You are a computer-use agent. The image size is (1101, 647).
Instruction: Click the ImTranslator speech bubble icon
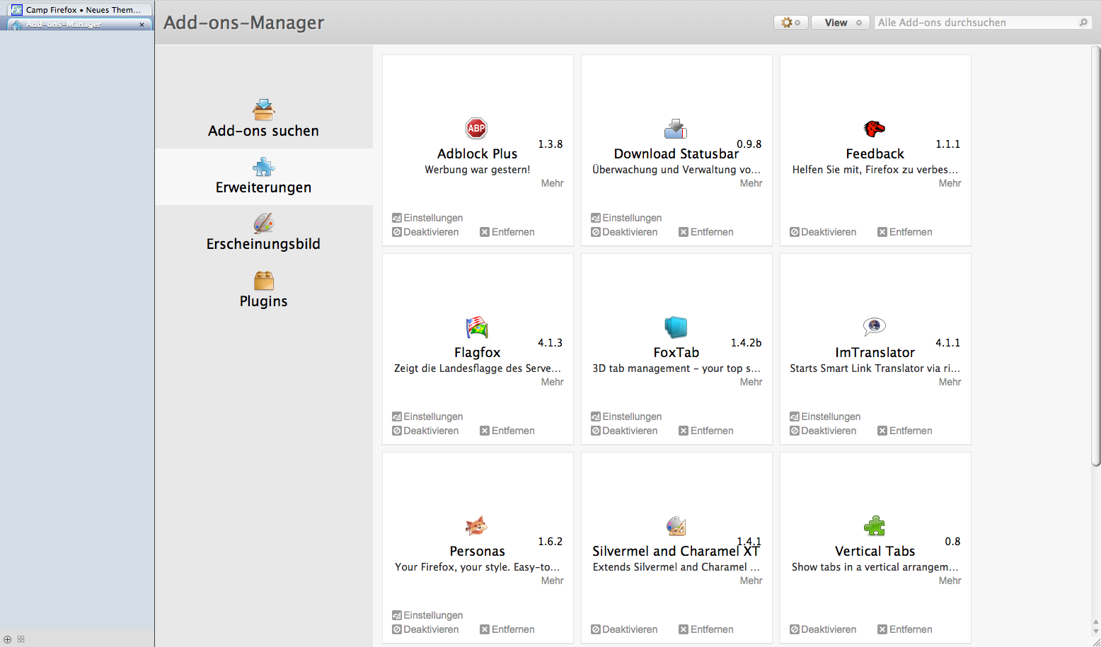[x=875, y=326]
